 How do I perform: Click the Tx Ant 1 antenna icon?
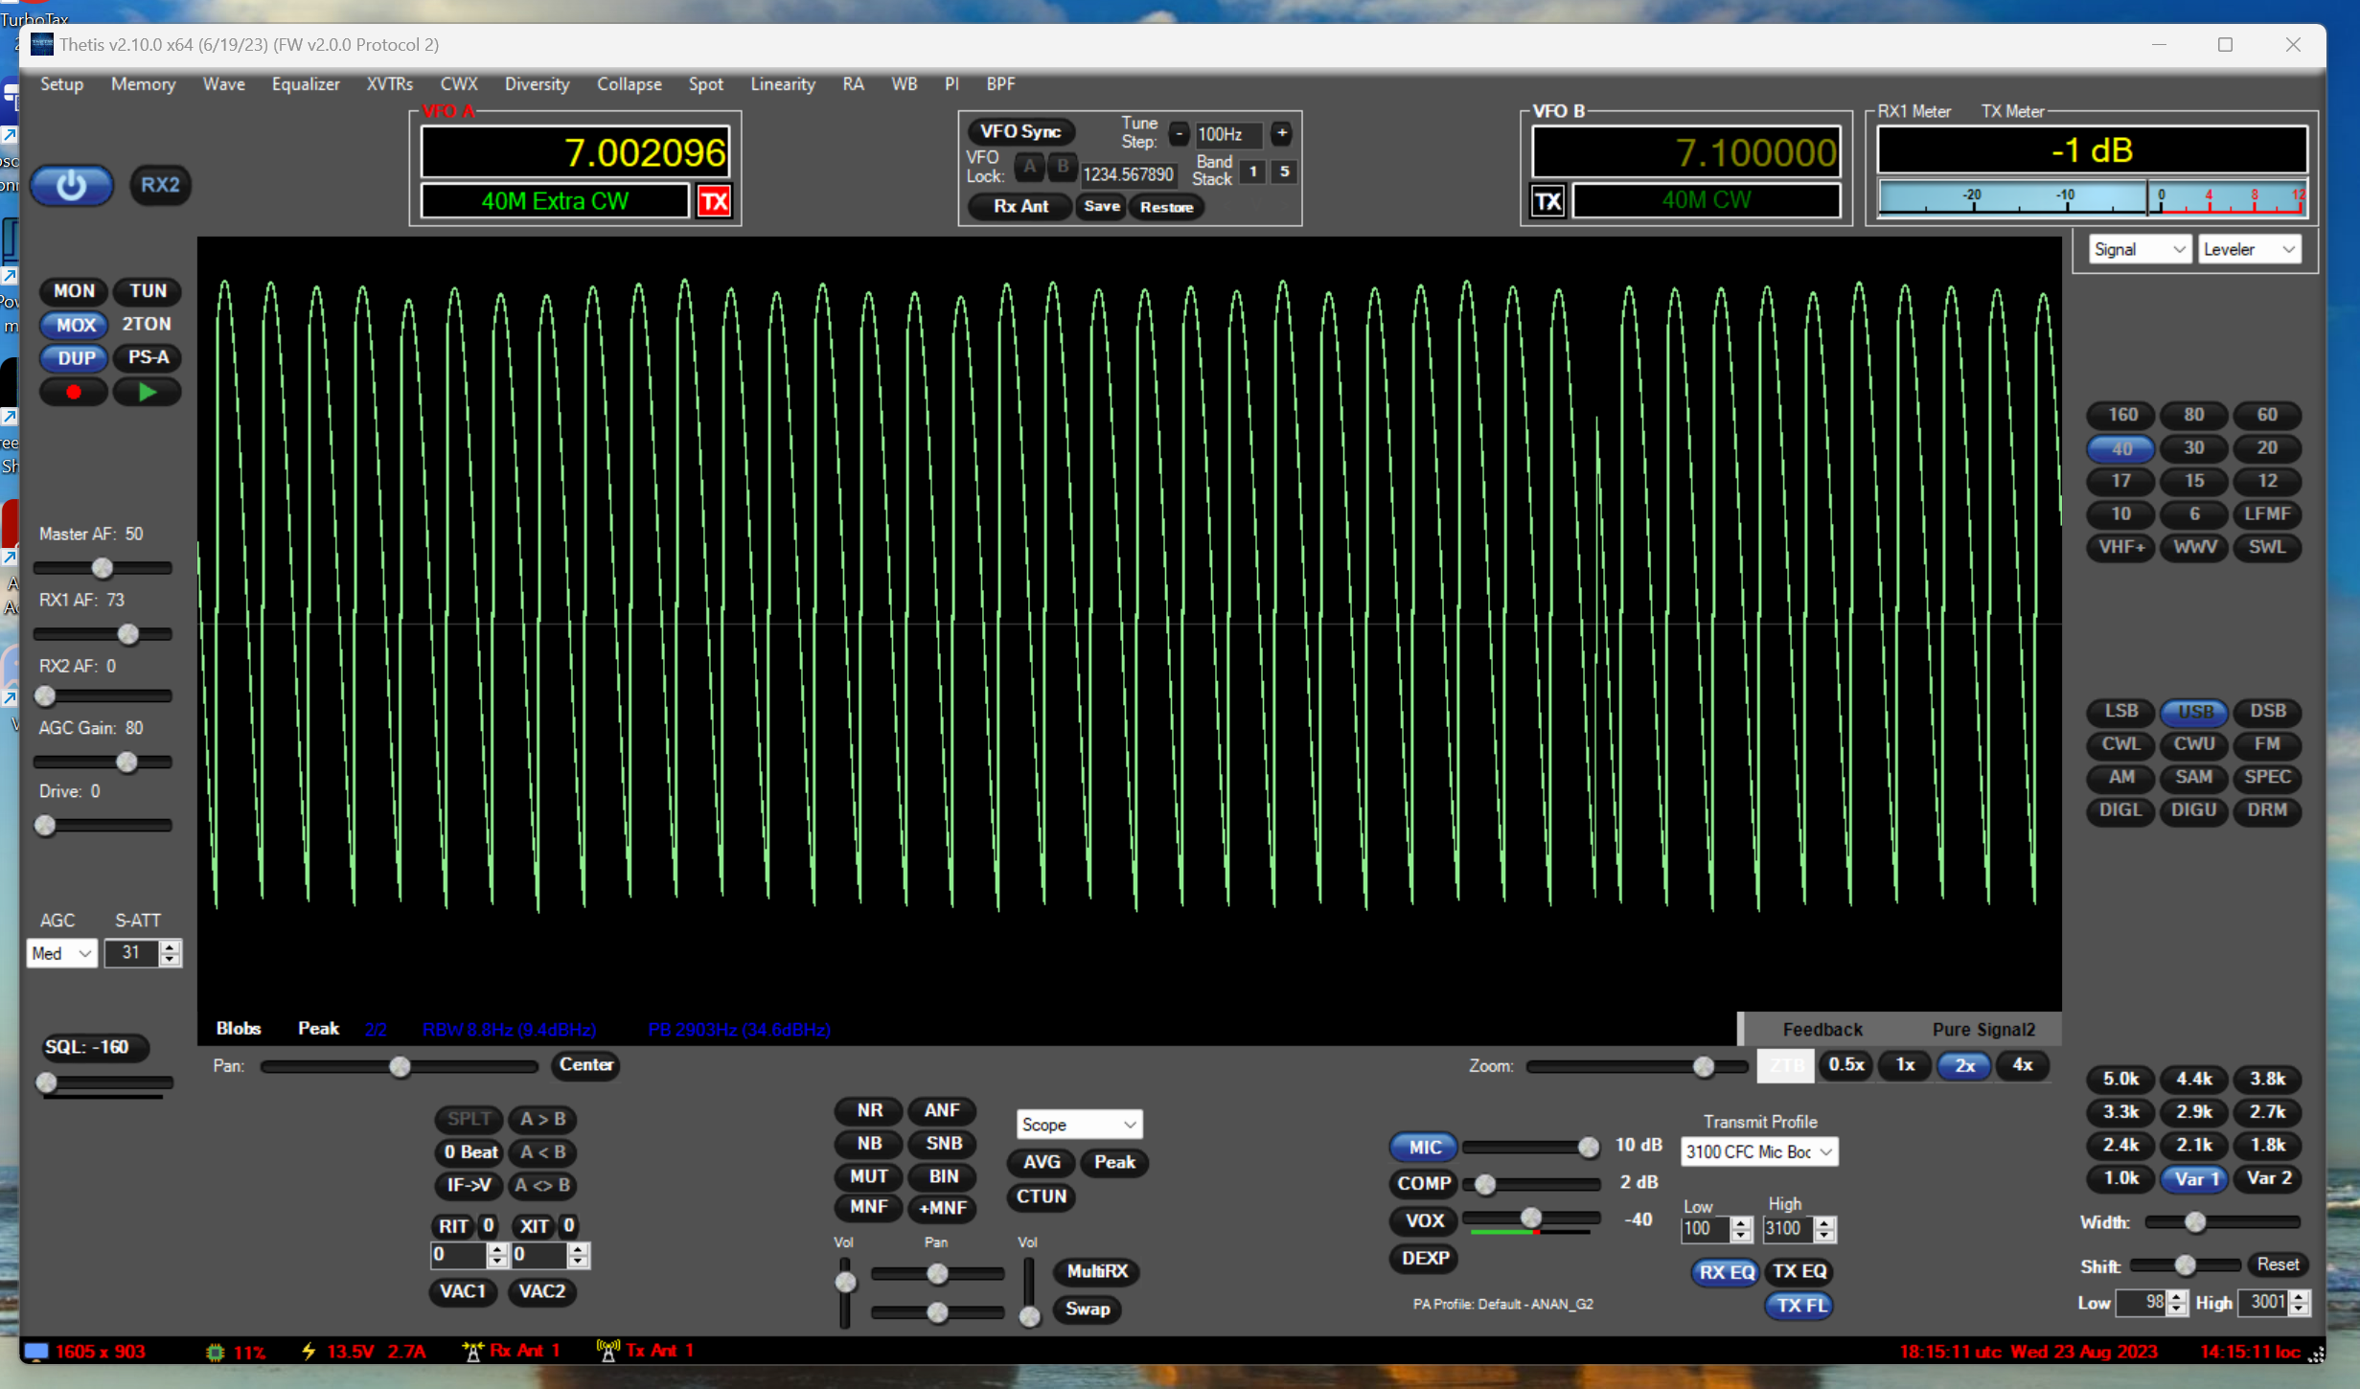coord(607,1351)
